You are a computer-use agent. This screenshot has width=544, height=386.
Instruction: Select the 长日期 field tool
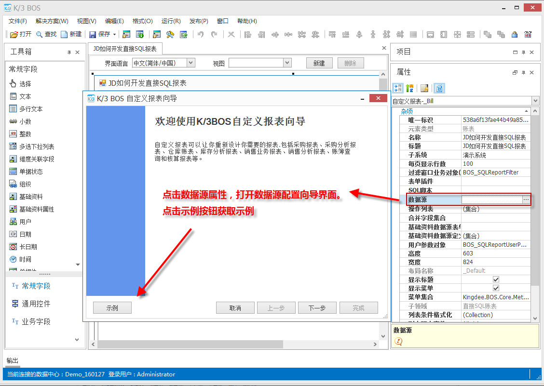pos(23,247)
